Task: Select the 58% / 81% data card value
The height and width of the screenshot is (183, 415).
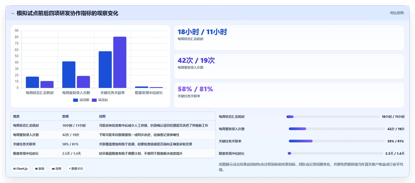Action: [195, 89]
